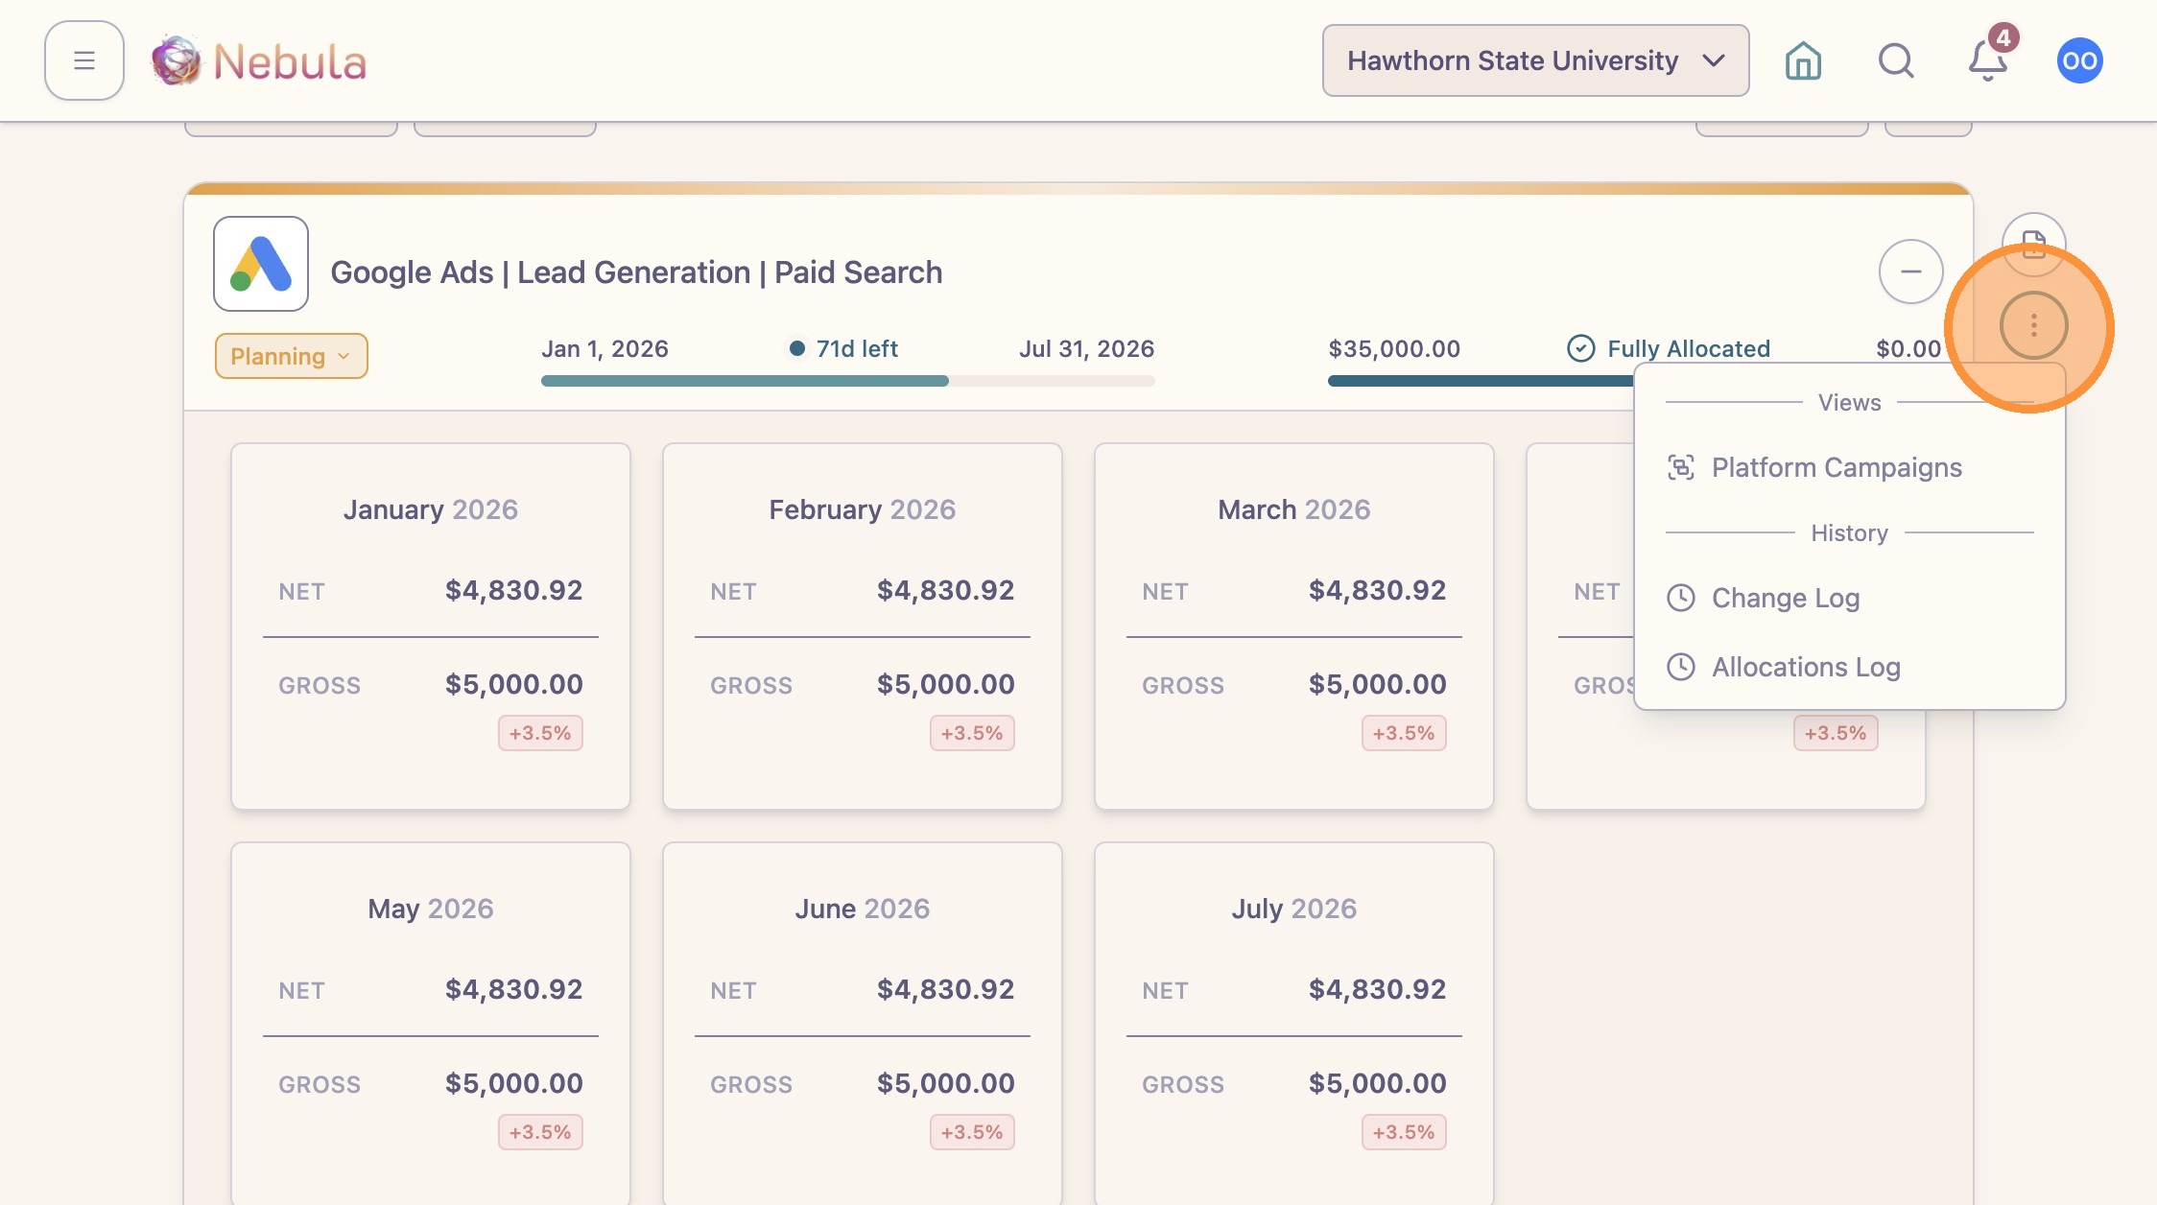Click the Allocations Log clock icon
The image size is (2157, 1205).
coord(1681,667)
